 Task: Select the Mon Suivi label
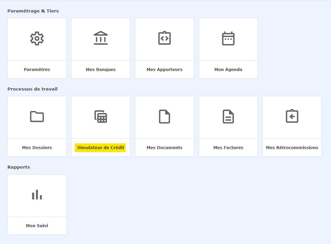point(37,226)
